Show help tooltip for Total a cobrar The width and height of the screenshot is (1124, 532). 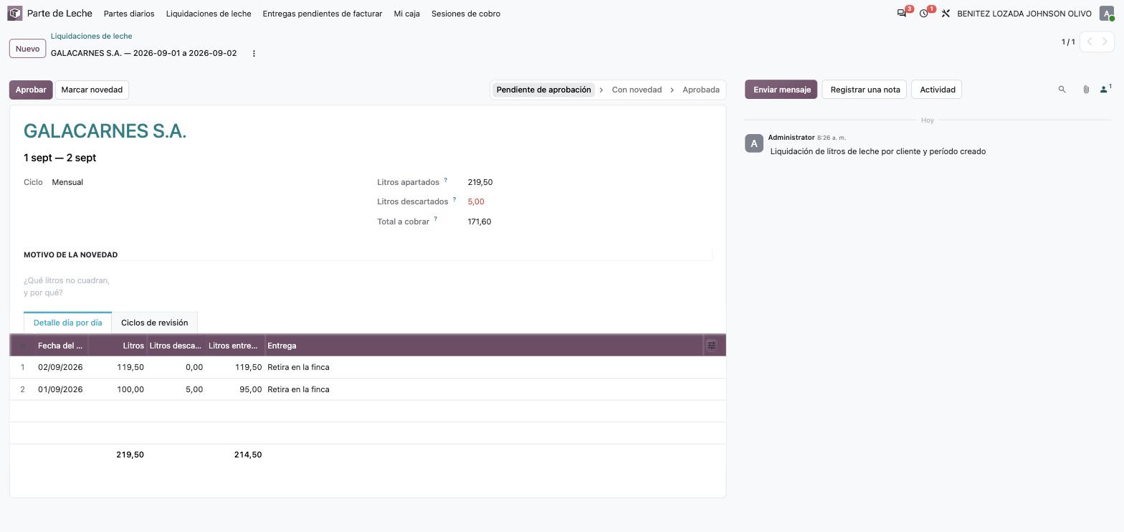coord(435,219)
